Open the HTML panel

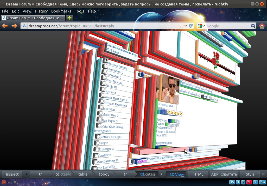198,174
